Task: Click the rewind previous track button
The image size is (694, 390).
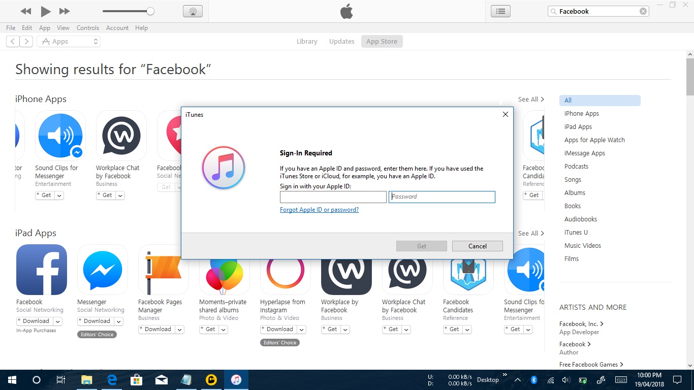Action: point(25,11)
